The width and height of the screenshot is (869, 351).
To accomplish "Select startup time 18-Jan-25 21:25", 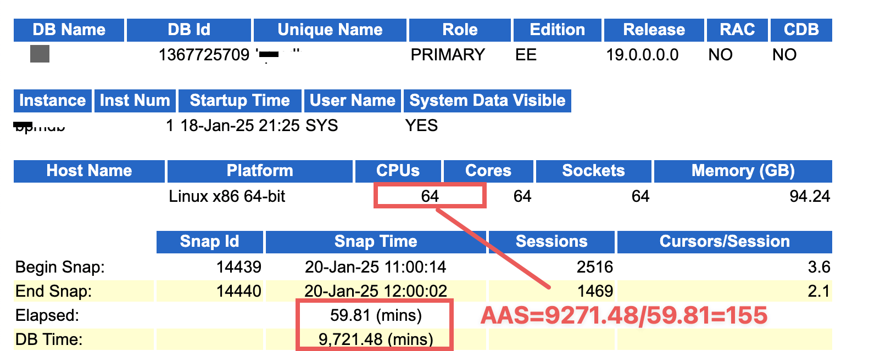I will pos(240,126).
